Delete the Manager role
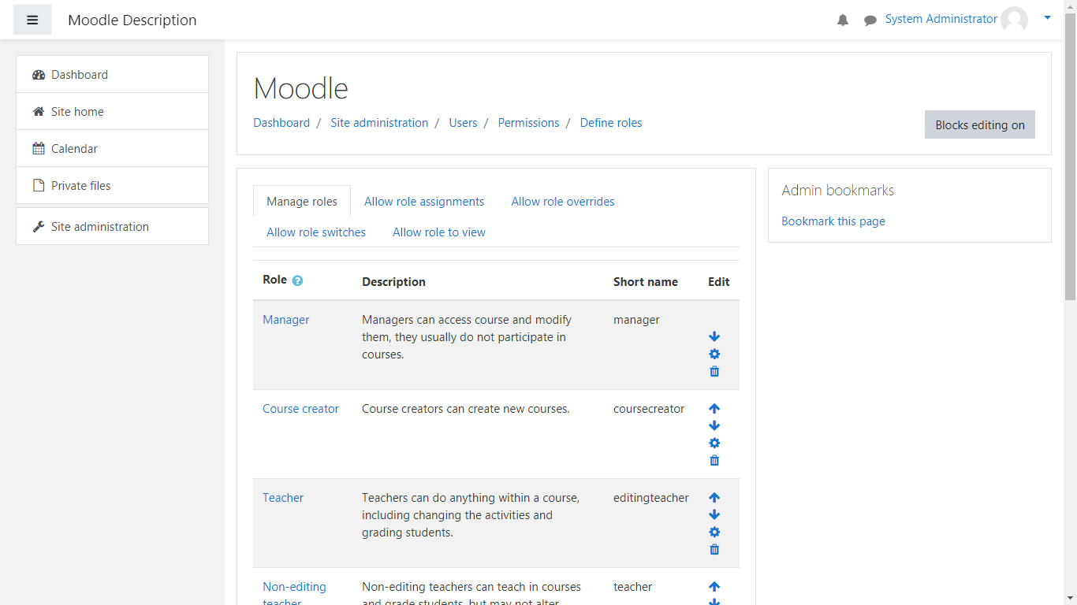 click(x=714, y=371)
